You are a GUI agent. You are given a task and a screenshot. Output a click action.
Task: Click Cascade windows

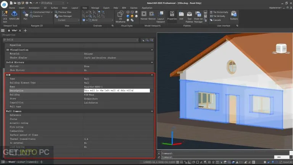(x=215, y=20)
